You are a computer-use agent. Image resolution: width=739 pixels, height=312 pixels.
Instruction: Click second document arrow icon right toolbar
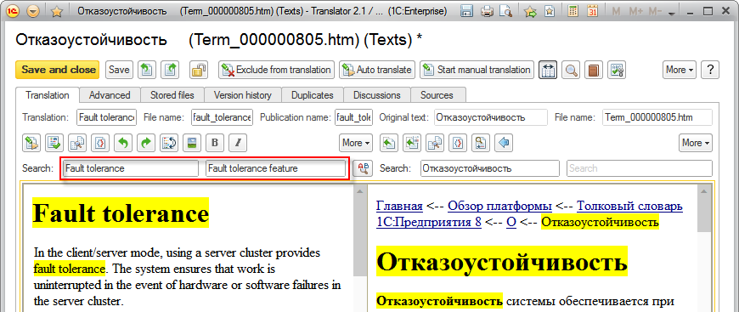(413, 143)
